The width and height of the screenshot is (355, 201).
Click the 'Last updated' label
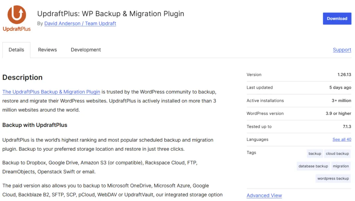[260, 88]
